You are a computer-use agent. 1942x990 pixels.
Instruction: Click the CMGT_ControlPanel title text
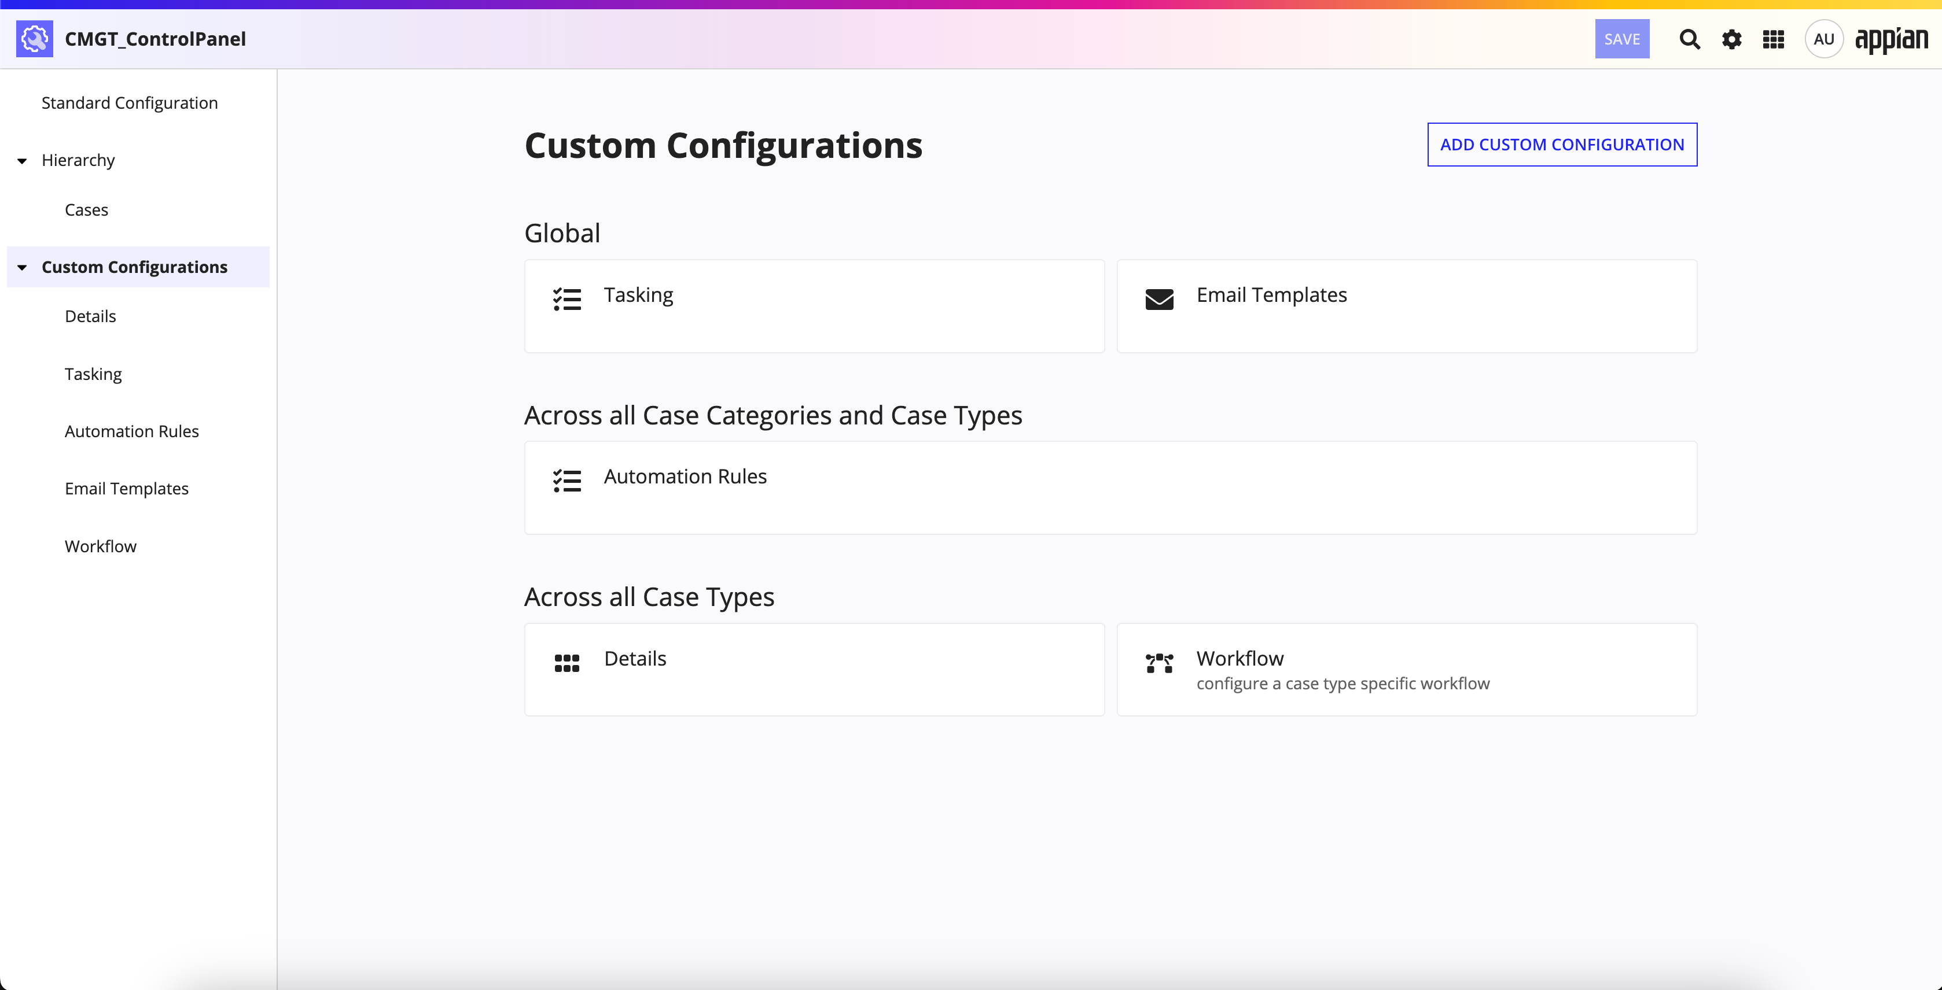pos(155,38)
